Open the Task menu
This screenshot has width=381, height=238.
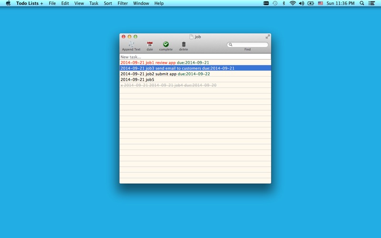coord(94,3)
